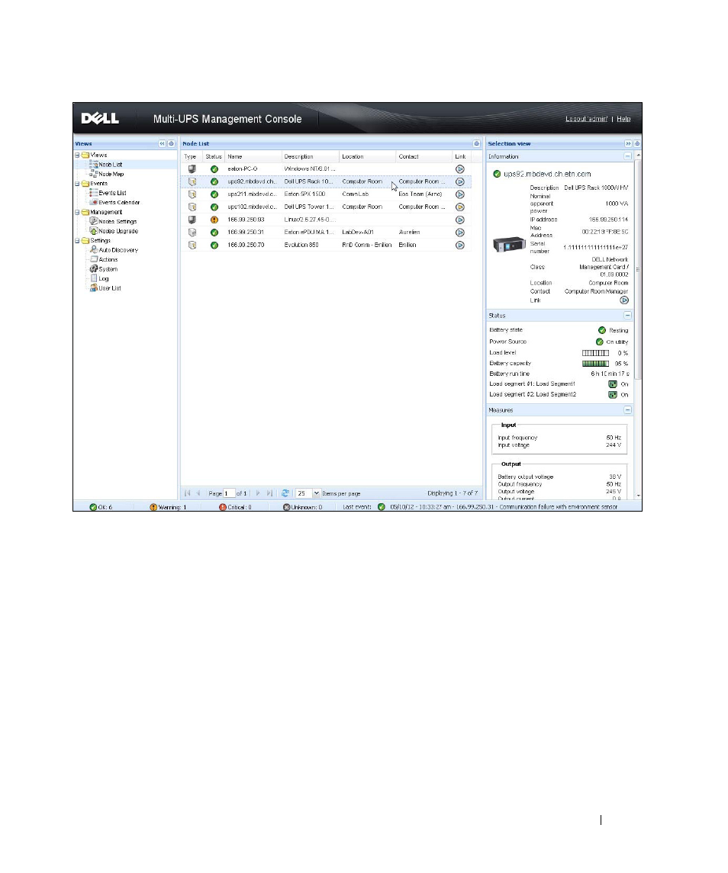Click Unknown count status bar icon
The image size is (728, 873).
(286, 507)
